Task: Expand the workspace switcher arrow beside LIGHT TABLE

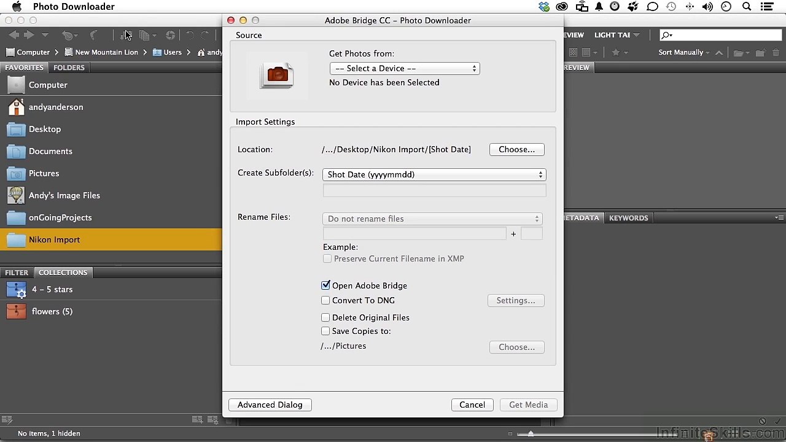Action: click(636, 35)
